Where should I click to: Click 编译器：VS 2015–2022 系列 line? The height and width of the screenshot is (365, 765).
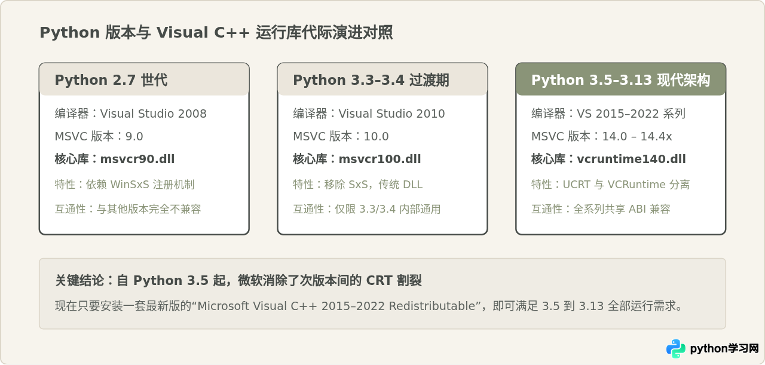[608, 114]
